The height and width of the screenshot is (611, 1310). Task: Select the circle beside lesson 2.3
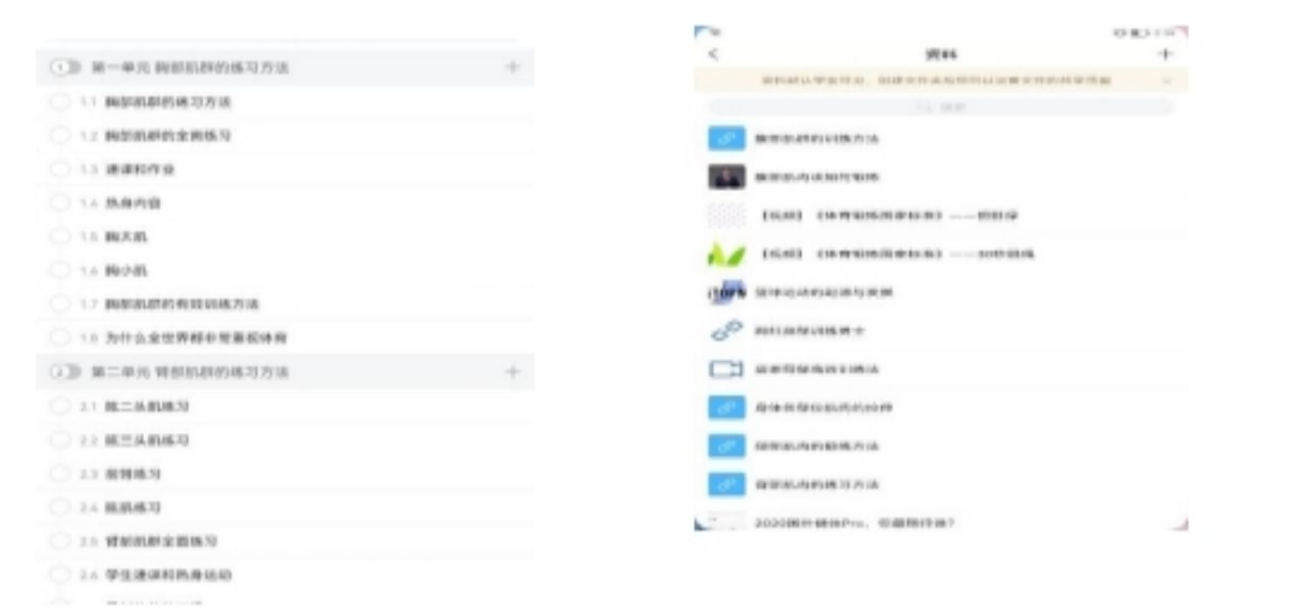[59, 474]
